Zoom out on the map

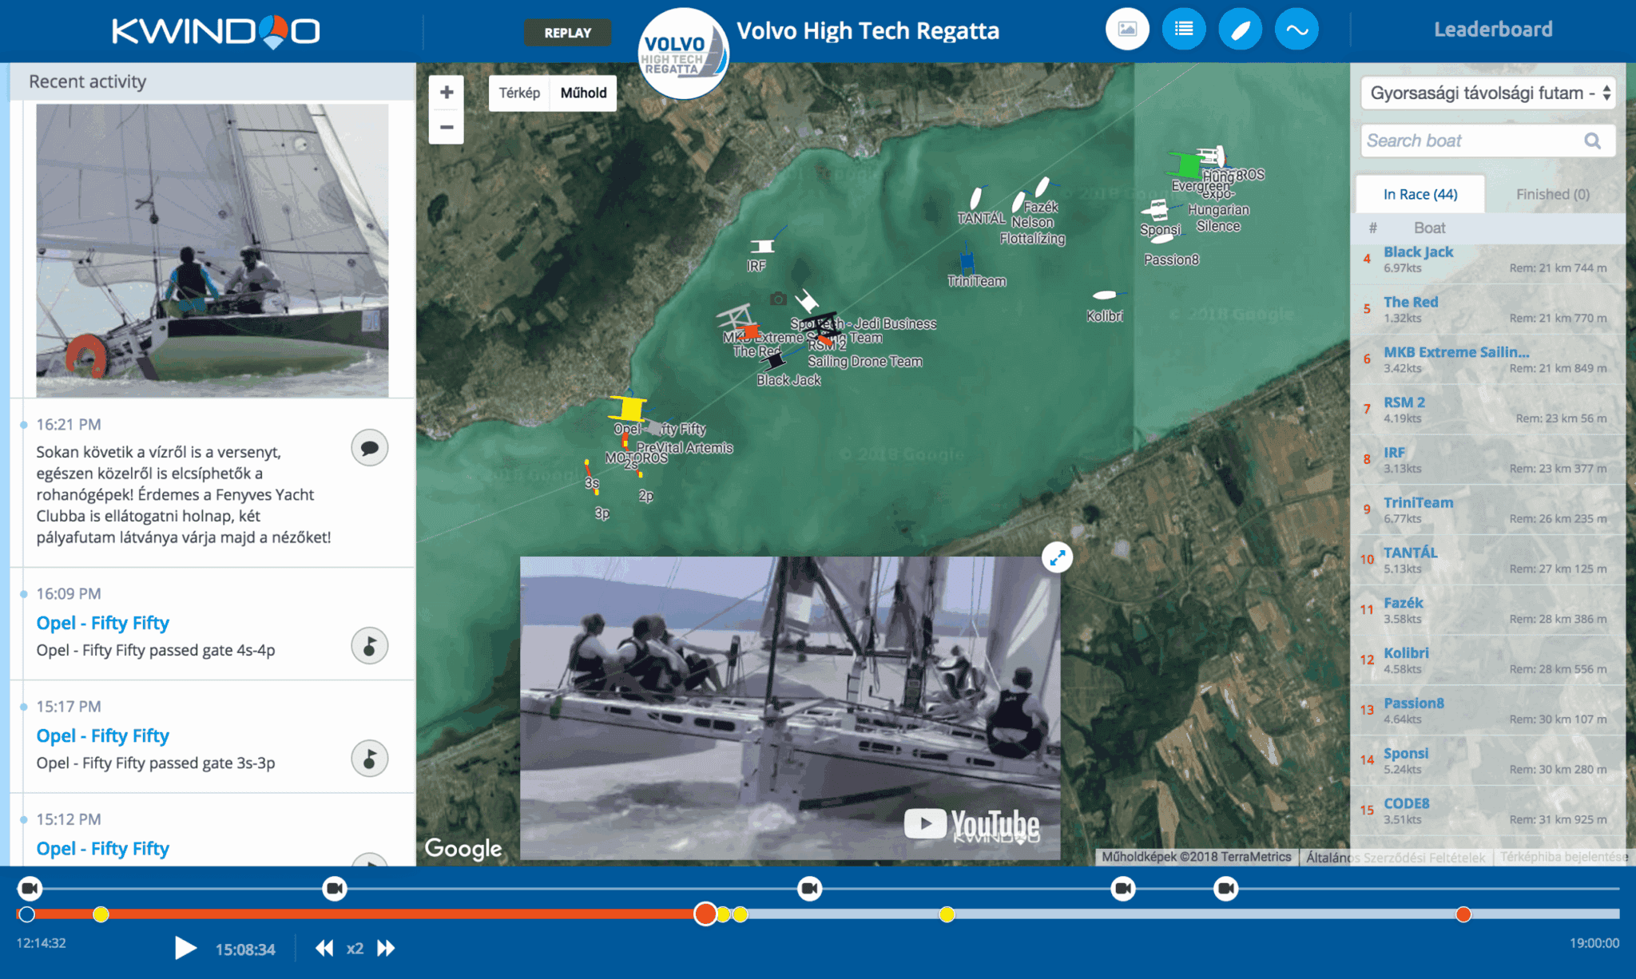pos(447,127)
